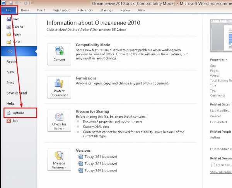Open the Check for Issues dropdown
Screen dimensions: 232x188
[x=59, y=121]
